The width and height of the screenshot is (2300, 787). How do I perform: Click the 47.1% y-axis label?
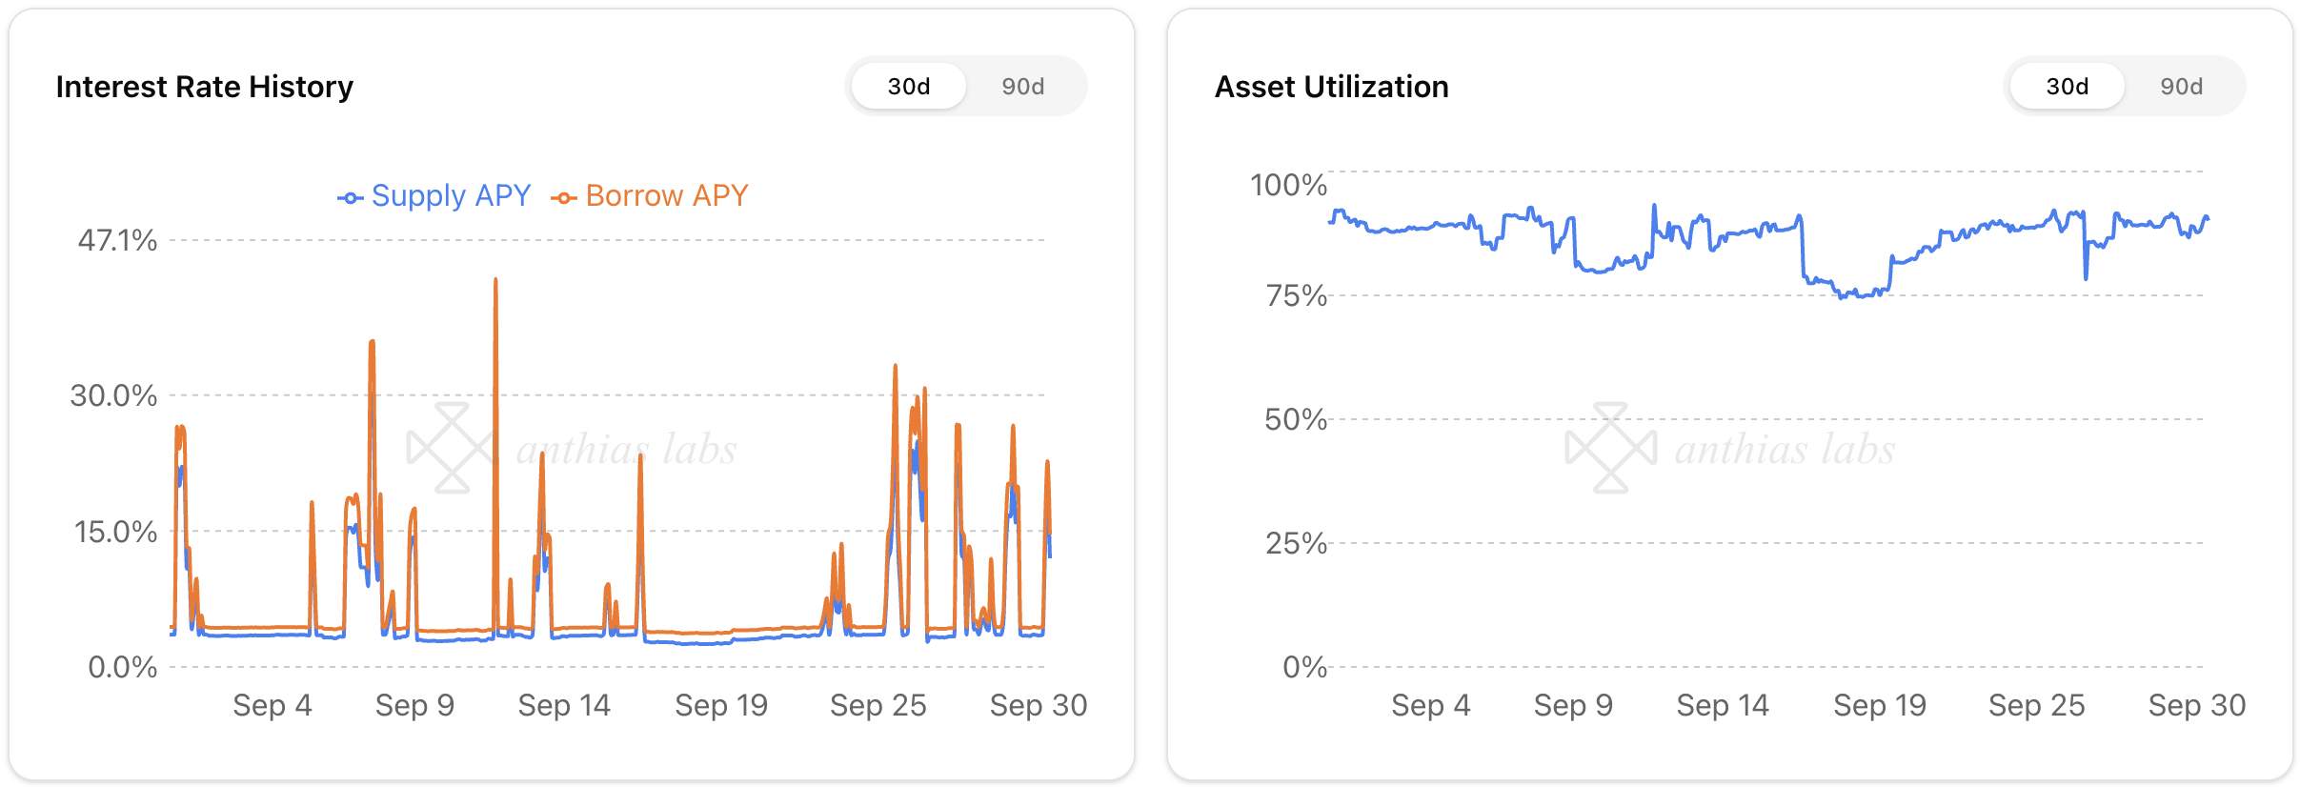click(x=117, y=240)
